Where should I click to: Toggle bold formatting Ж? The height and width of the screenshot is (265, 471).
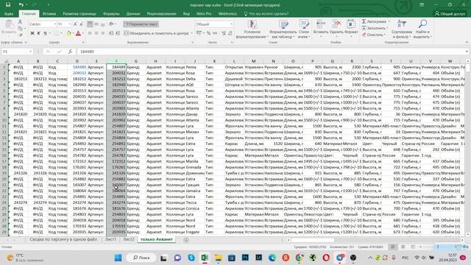click(x=32, y=33)
